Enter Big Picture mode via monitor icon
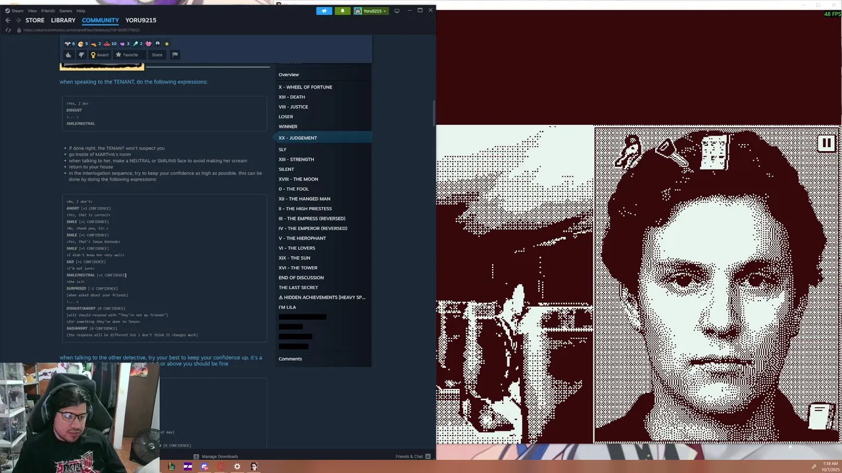The height and width of the screenshot is (473, 842). tap(397, 11)
